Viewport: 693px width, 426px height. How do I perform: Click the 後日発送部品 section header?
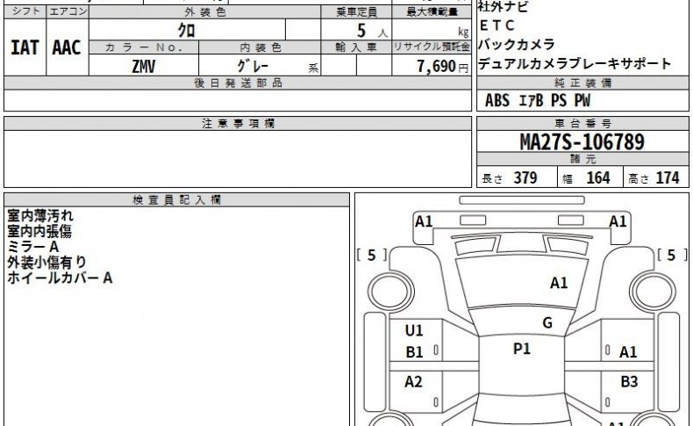(x=238, y=83)
